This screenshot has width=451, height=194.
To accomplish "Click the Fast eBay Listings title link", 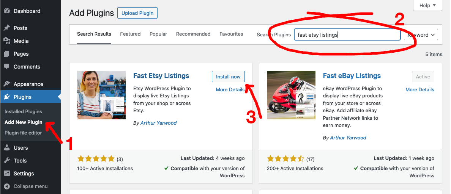I will [352, 76].
